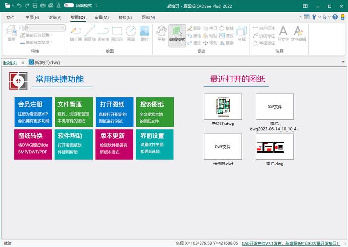This screenshot has height=247, width=348.
Task: Select the 画矩形 rectangle tool
Action: [x=117, y=33]
